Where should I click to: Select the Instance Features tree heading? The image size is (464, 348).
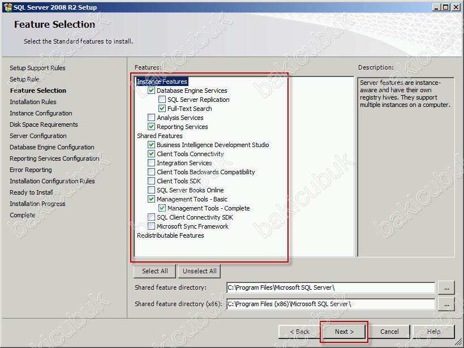point(162,81)
